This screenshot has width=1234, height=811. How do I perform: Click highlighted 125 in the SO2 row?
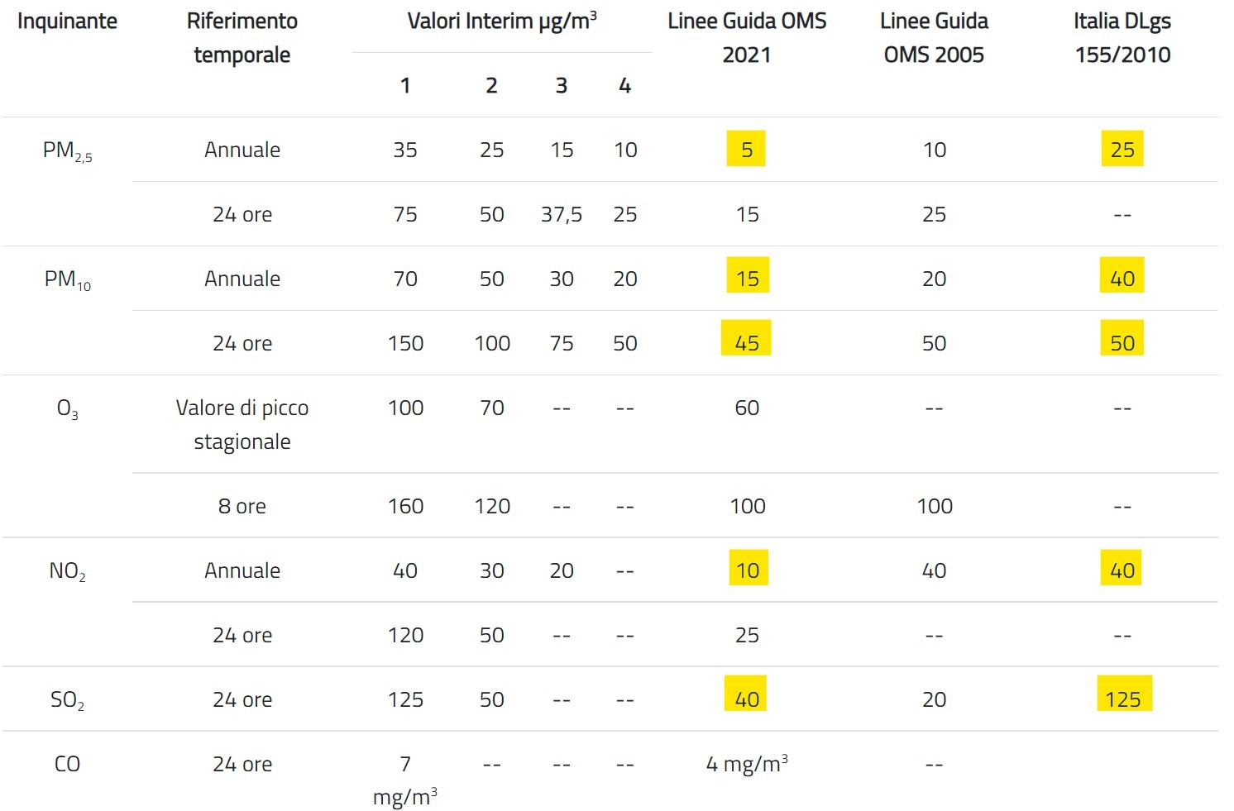[1123, 694]
